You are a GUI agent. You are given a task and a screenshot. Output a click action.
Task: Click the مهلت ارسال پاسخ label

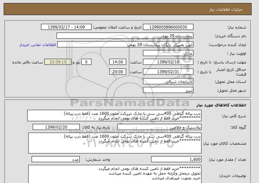click(230, 62)
